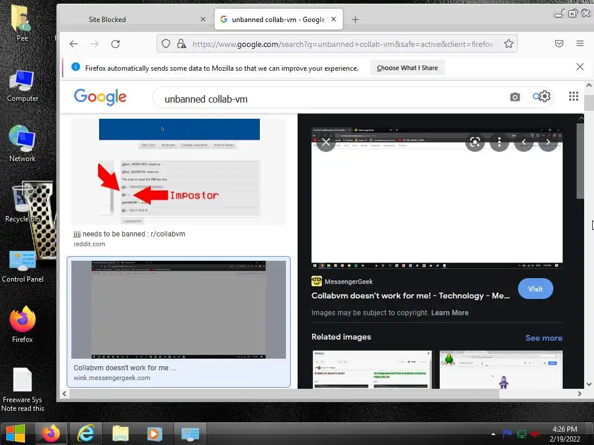
Task: Launch Firefox from desktop shortcut
Action: click(23, 324)
